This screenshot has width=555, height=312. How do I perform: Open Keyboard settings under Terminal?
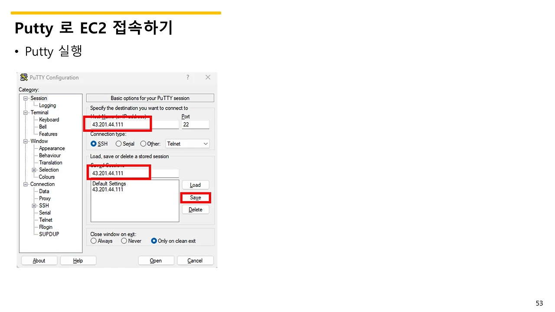(x=49, y=119)
